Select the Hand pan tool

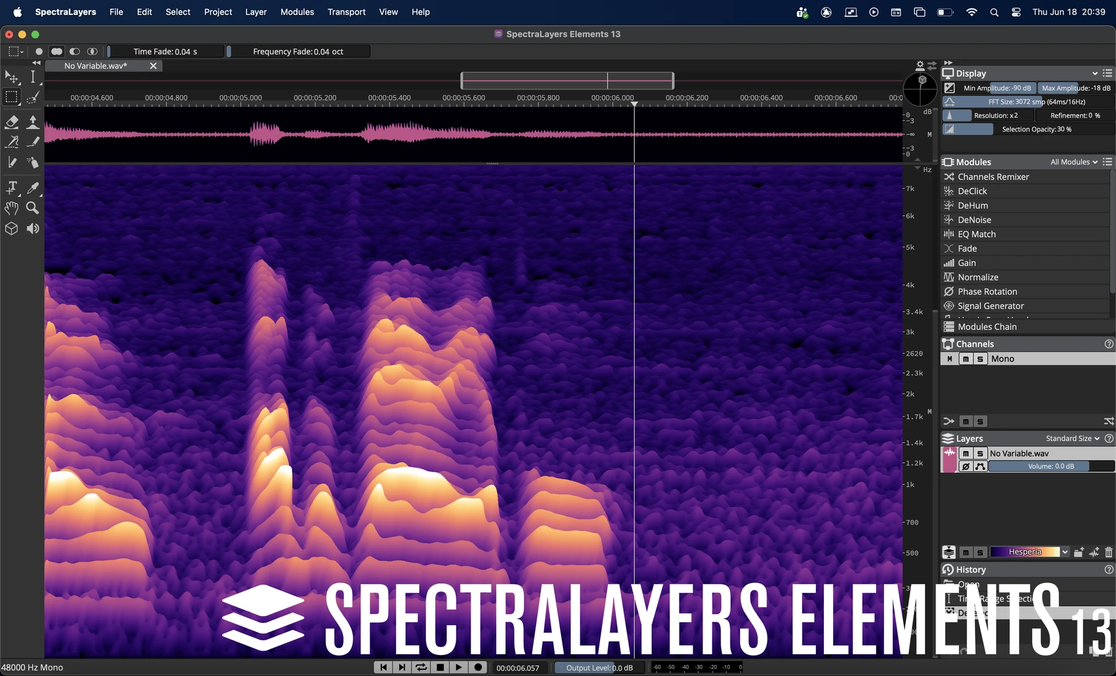pyautogui.click(x=12, y=208)
